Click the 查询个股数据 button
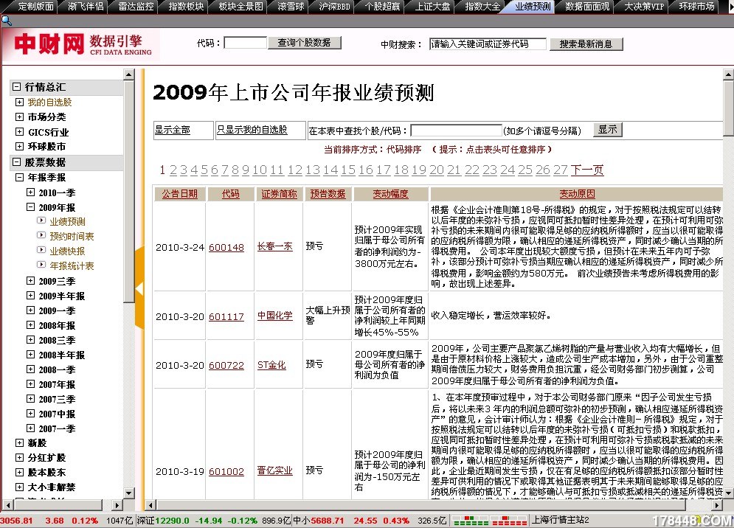 (304, 43)
